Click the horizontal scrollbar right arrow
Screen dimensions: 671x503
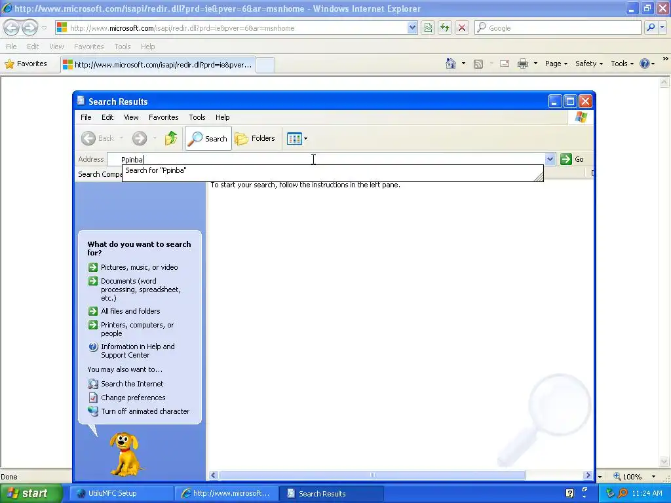[x=588, y=475]
